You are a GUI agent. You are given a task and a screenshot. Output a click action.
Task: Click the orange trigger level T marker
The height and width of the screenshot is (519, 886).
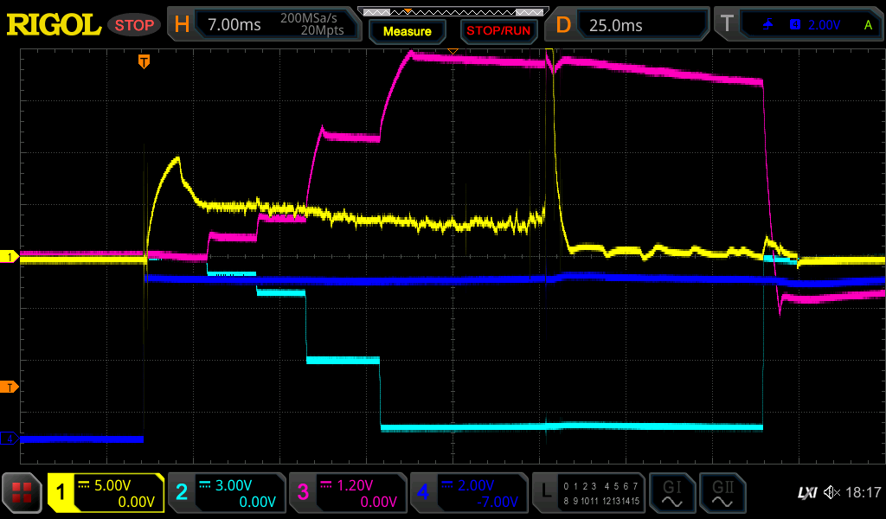click(10, 387)
